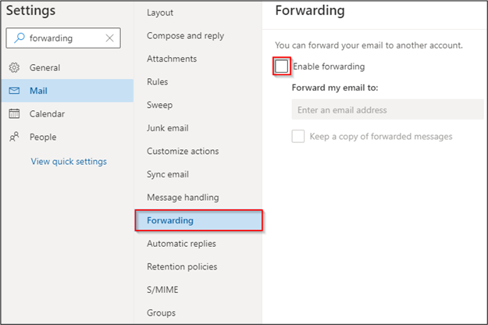Image resolution: width=488 pixels, height=325 pixels.
Task: Click the General gear icon
Action: [14, 67]
